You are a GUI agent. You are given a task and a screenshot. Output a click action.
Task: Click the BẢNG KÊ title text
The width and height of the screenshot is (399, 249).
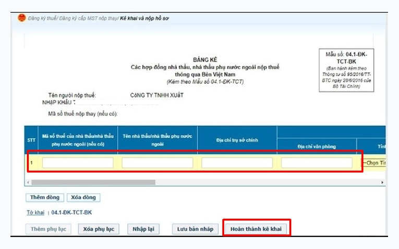click(x=205, y=60)
